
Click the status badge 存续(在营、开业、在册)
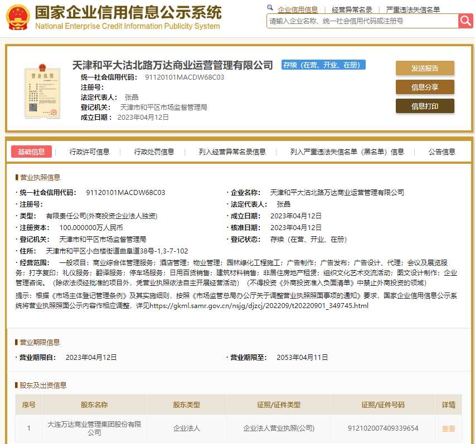point(323,65)
